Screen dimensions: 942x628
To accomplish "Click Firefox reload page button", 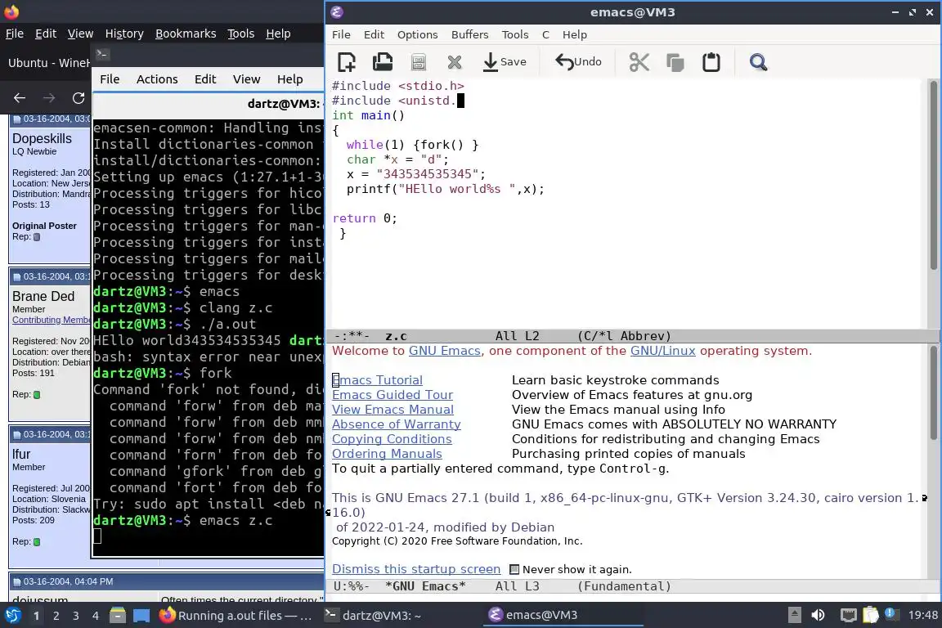I will pos(78,98).
